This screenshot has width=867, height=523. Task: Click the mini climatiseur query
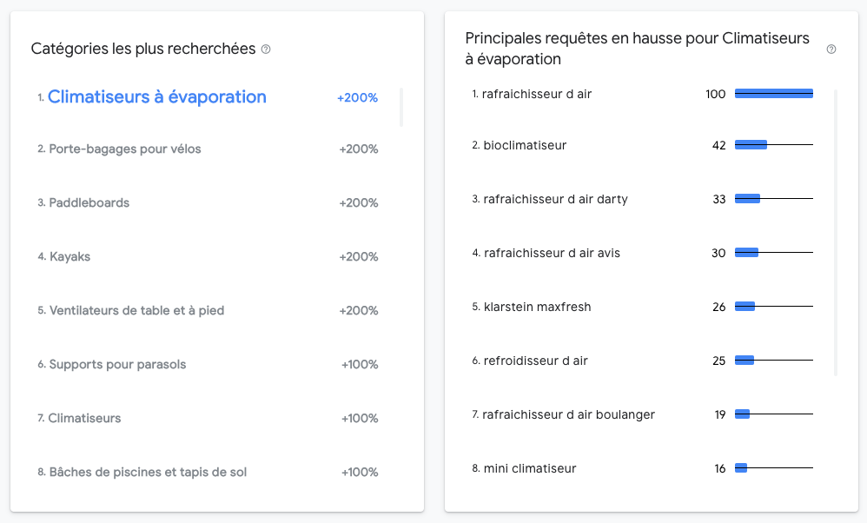(530, 468)
